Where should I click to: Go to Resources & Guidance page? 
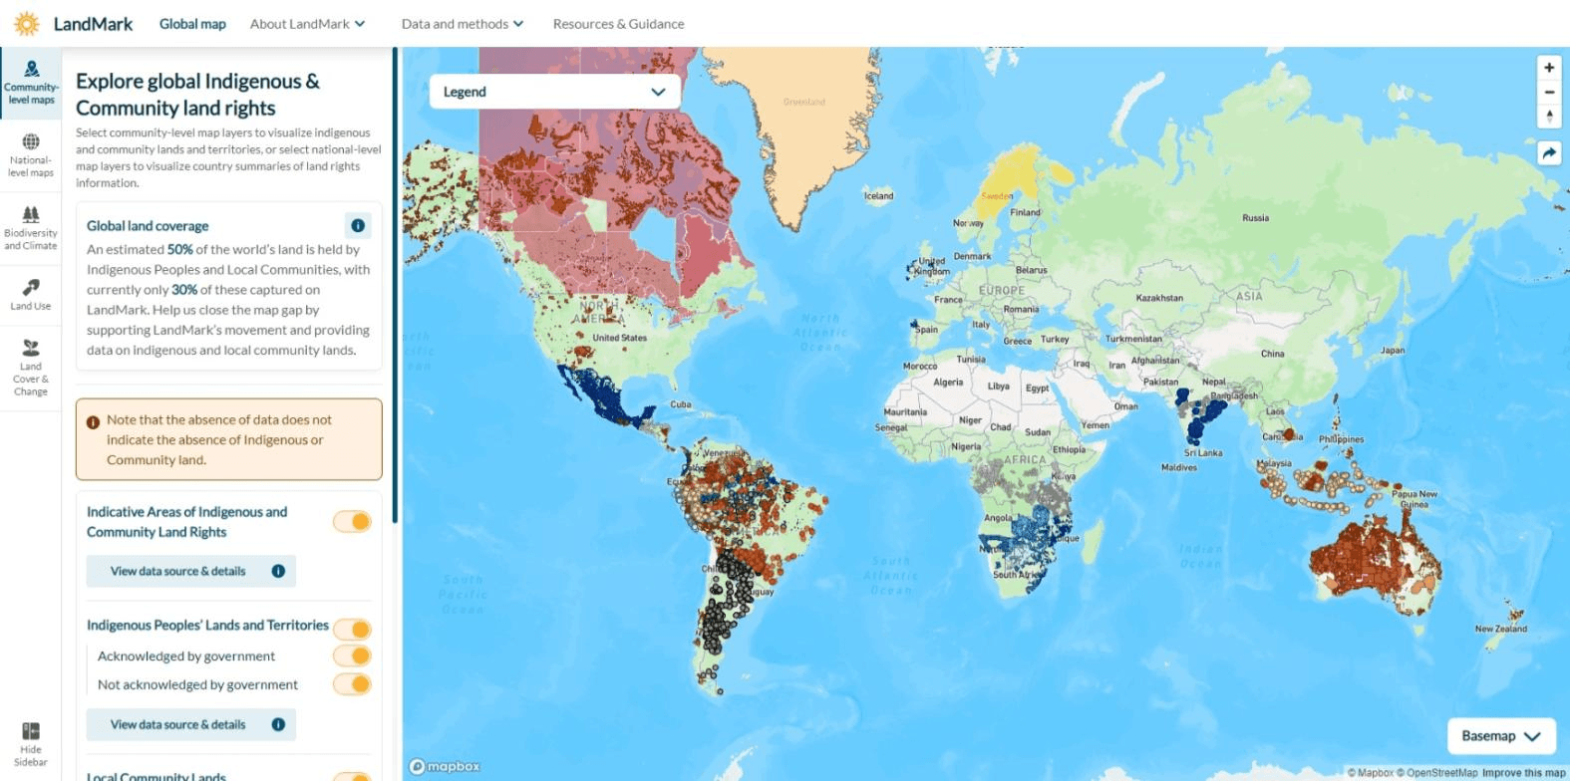tap(618, 24)
